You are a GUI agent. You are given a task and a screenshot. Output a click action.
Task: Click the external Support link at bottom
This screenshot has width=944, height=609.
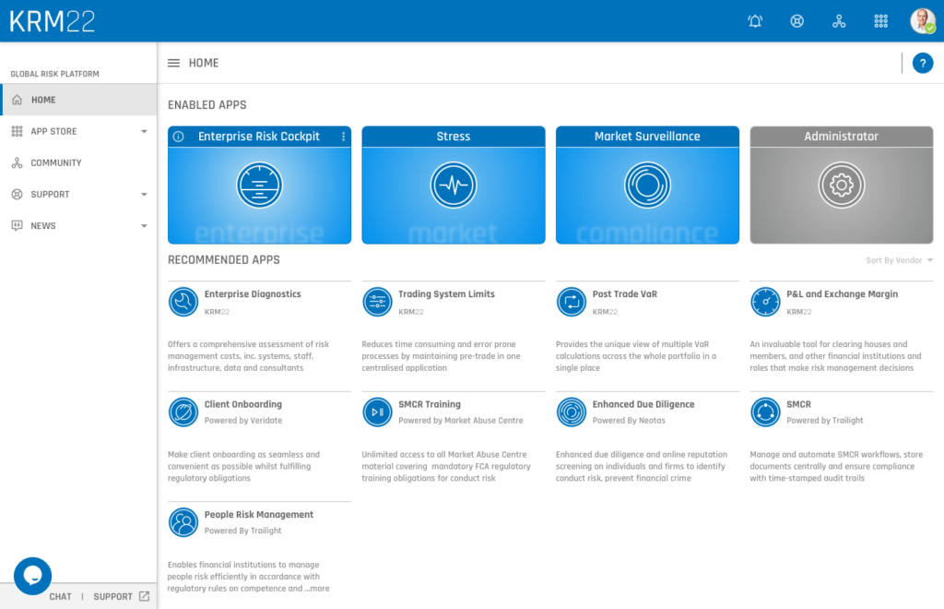coord(121,597)
